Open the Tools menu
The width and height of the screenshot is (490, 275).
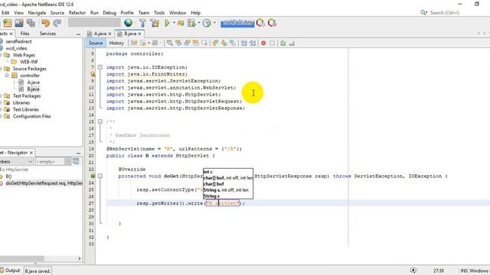tap(159, 13)
